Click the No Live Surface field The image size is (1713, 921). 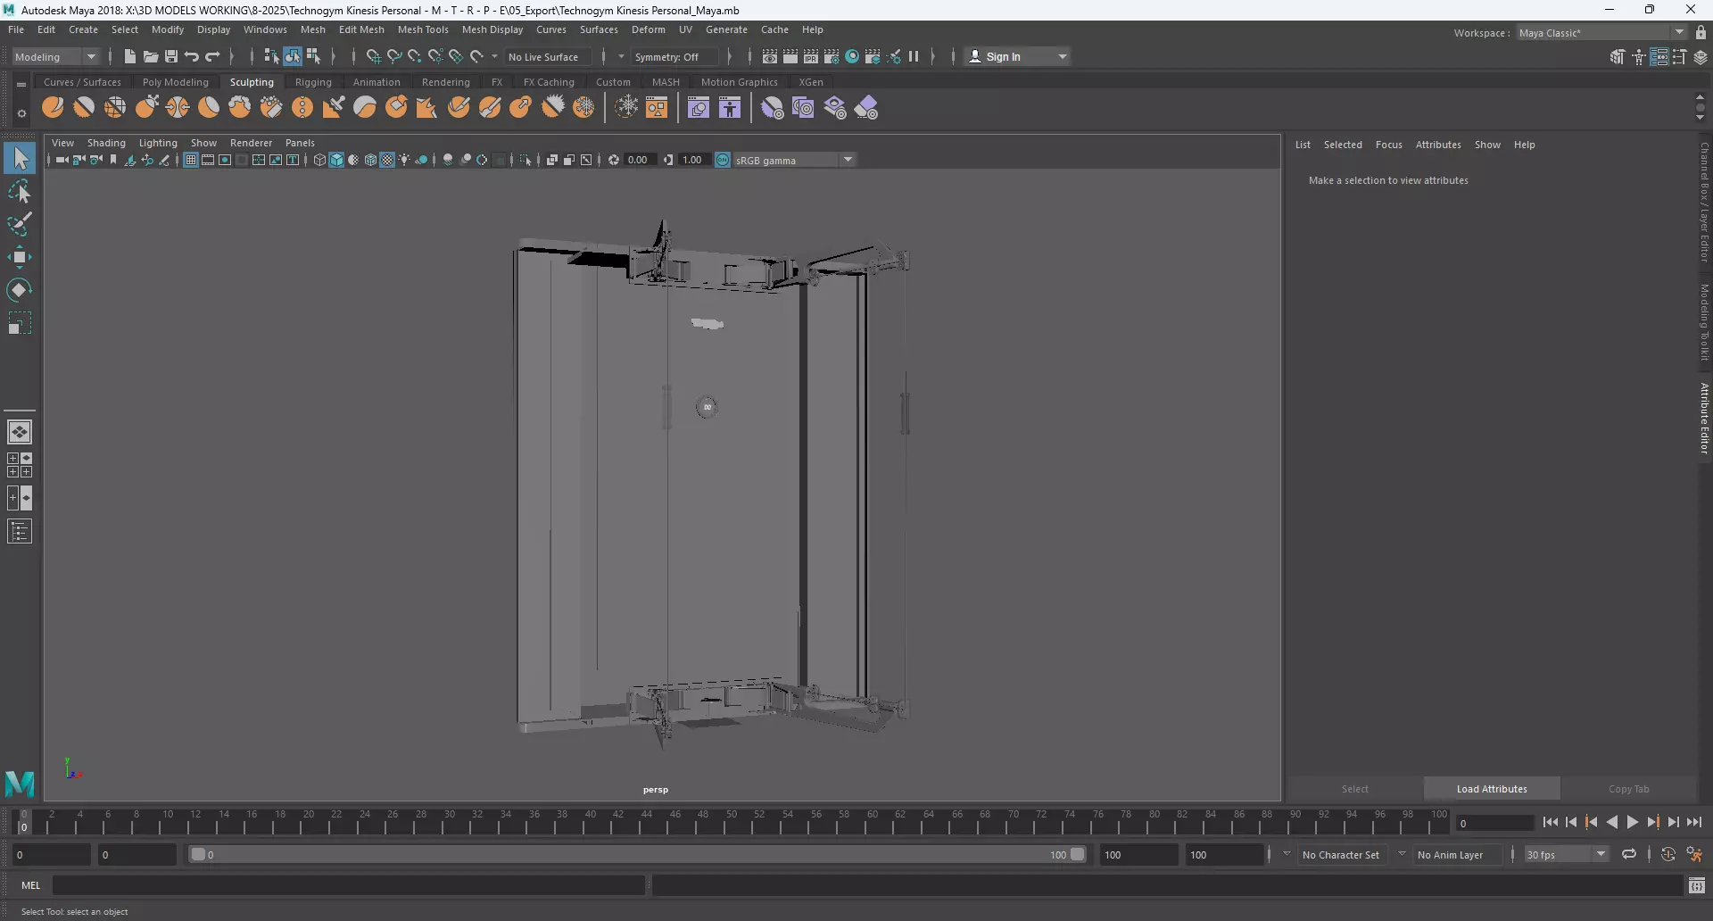(549, 56)
